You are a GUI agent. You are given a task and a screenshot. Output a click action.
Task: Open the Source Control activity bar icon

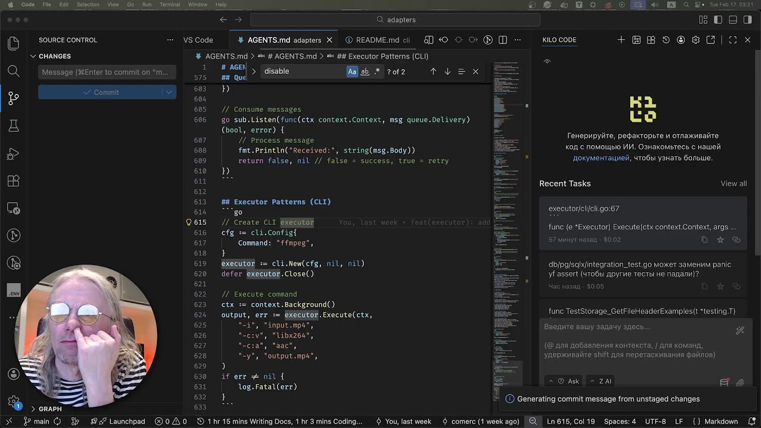click(13, 98)
